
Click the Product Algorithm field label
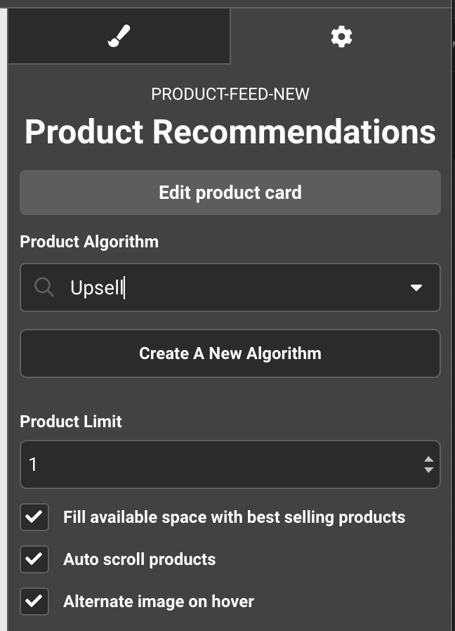click(x=89, y=242)
